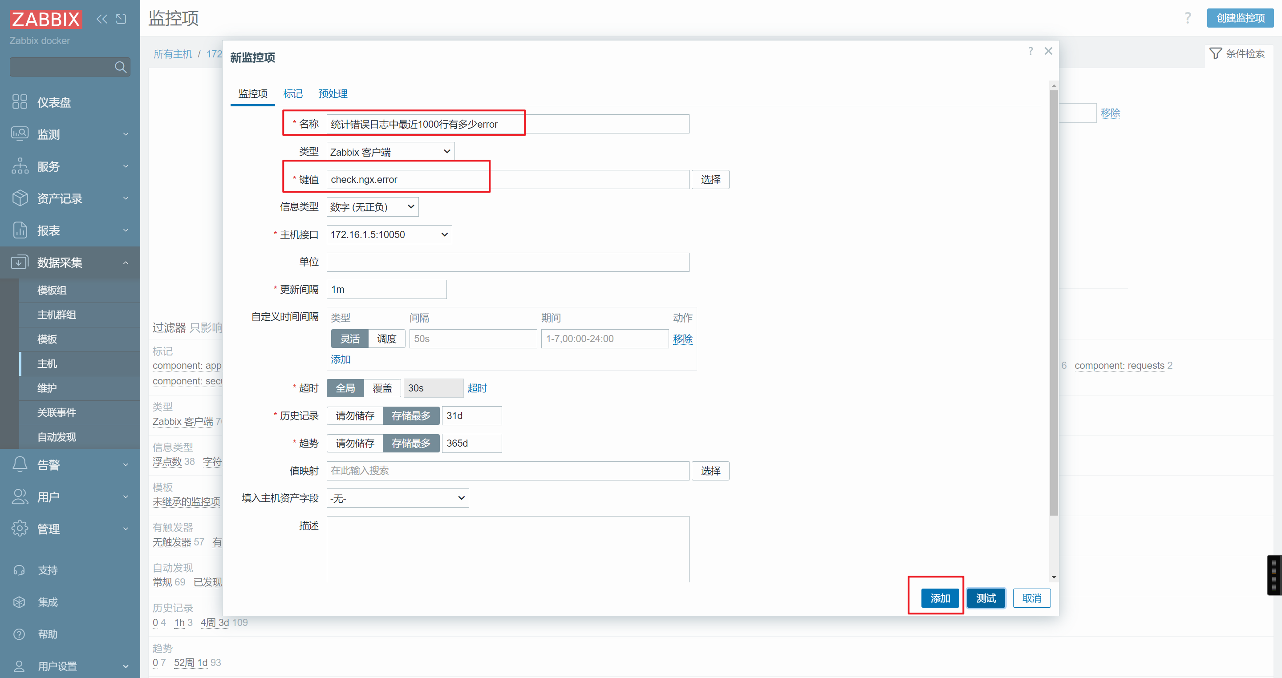Expand the 资产记录 sidebar menu
This screenshot has height=678, width=1282.
[126, 198]
